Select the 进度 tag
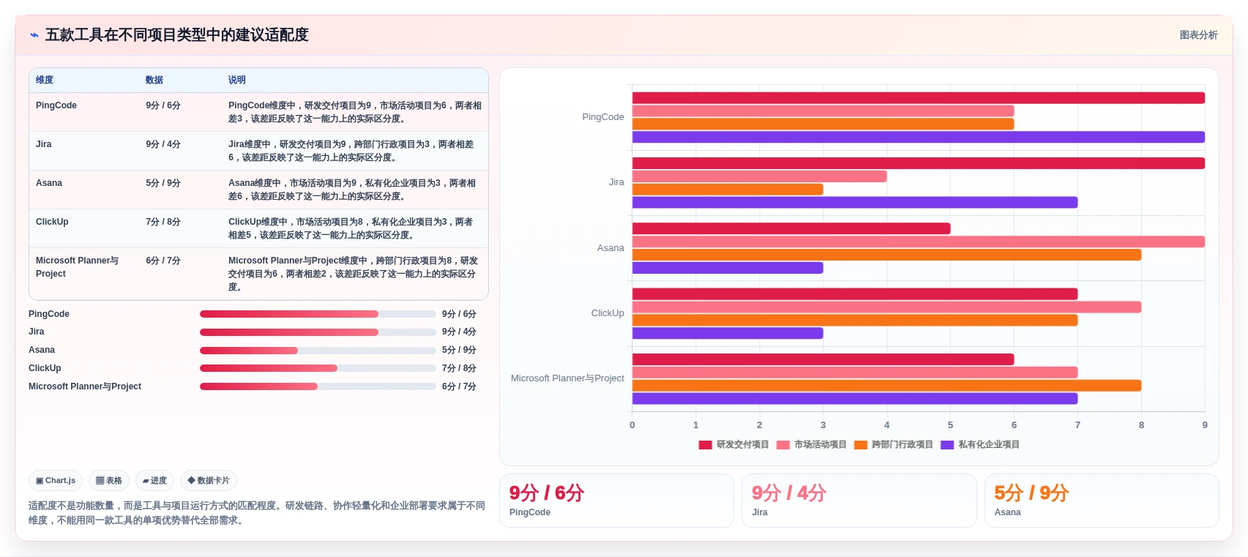The image size is (1248, 557). tap(154, 481)
